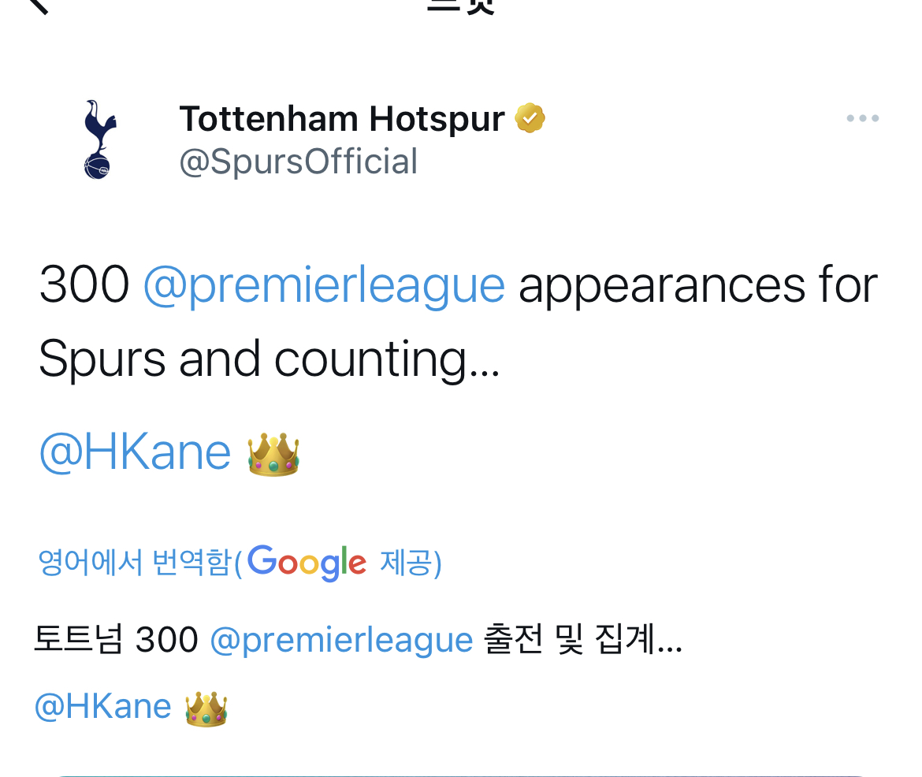Screen dimensions: 922x777
Task: Open the Tottenham Hotspur profile name
Action: pos(342,120)
